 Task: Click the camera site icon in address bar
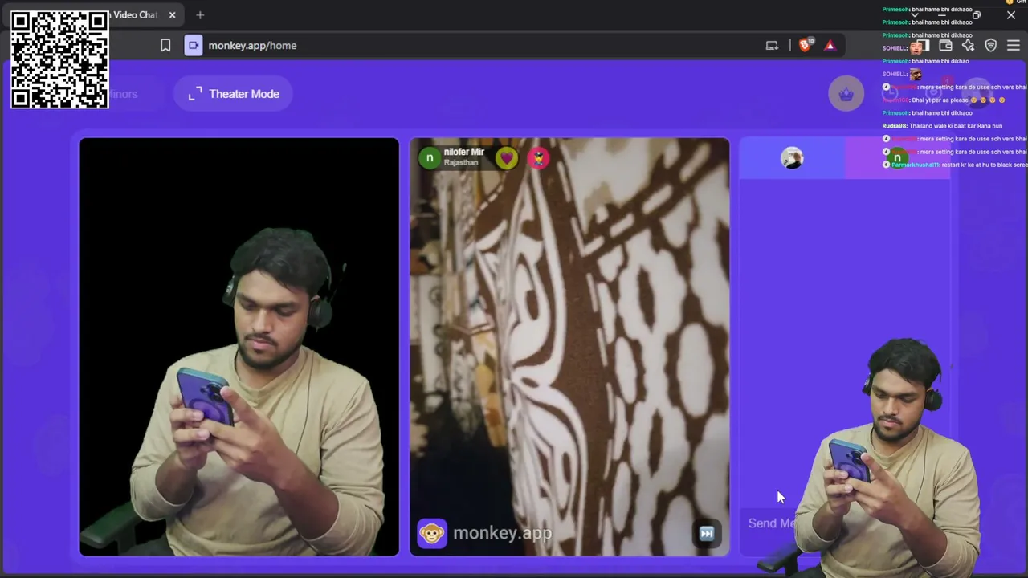(194, 46)
